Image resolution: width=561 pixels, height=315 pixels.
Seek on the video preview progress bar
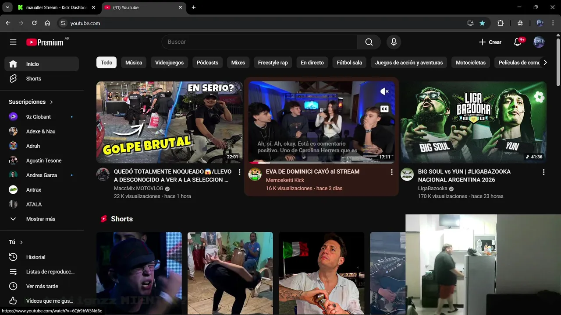[x=321, y=162]
